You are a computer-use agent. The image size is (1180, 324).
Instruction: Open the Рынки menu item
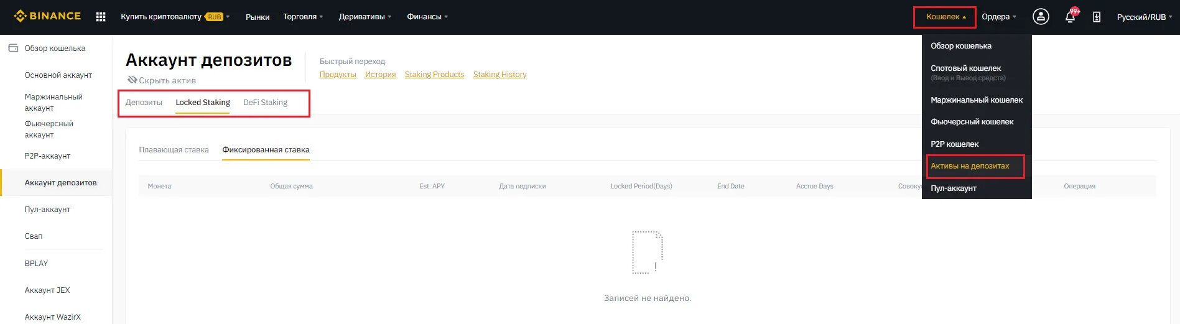(258, 17)
